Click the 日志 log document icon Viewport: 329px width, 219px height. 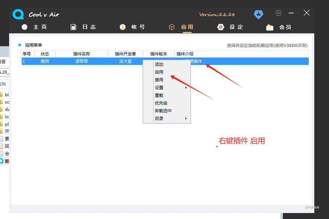coord(74,27)
